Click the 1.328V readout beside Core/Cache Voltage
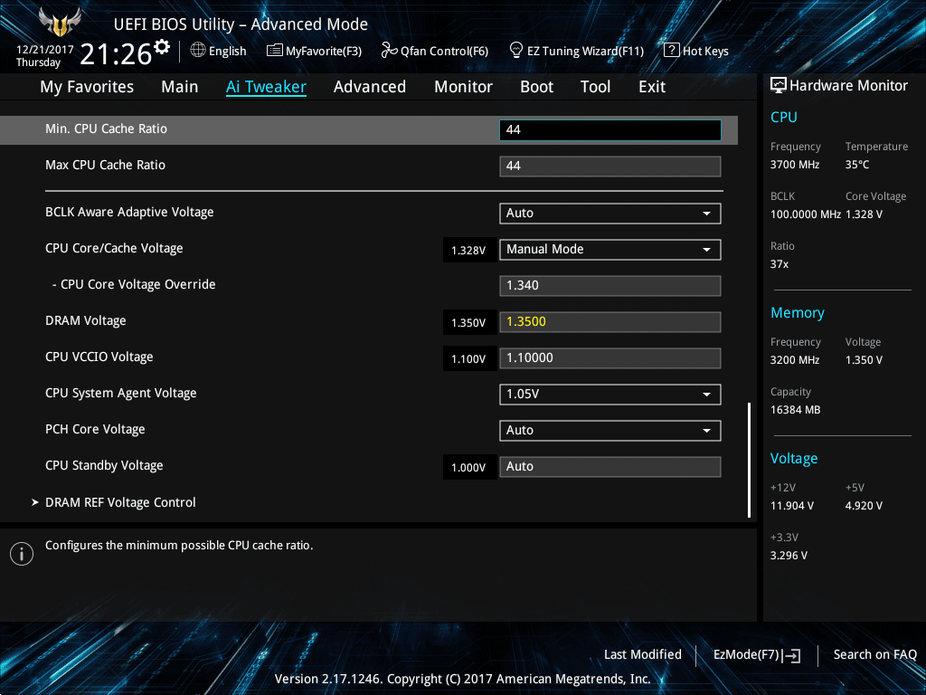Viewport: 926px width, 695px height. [x=469, y=250]
